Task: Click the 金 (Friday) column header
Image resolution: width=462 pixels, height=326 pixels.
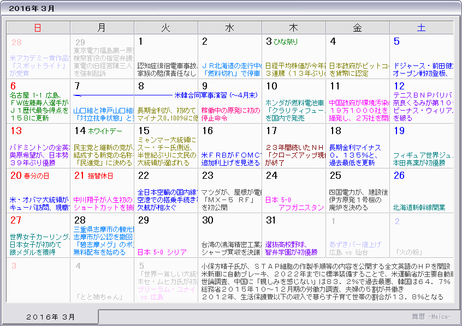Action: [x=358, y=28]
